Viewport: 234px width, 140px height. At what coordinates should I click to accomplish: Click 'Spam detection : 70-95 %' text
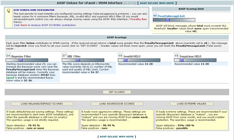click(23, 126)
